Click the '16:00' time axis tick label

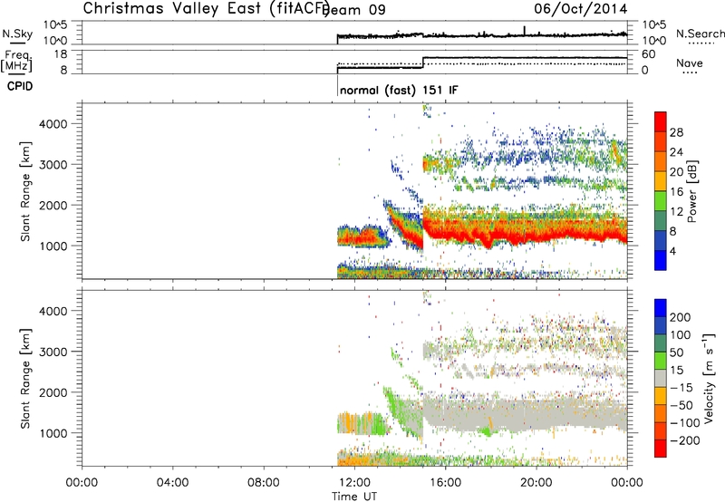445,483
